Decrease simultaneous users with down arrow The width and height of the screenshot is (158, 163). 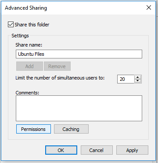click(137, 81)
